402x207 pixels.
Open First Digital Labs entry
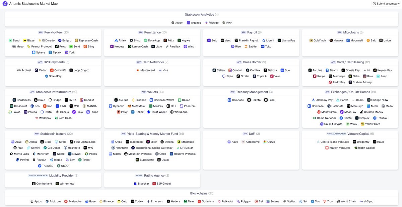click(x=82, y=142)
